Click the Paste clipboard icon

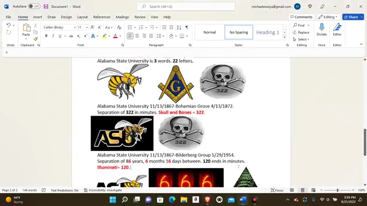26,27
